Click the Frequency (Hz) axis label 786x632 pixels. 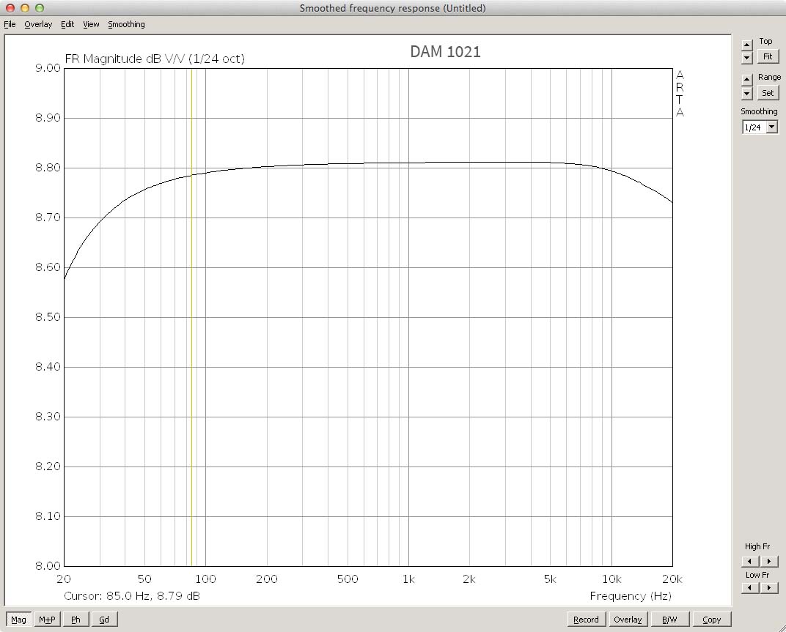pos(631,596)
